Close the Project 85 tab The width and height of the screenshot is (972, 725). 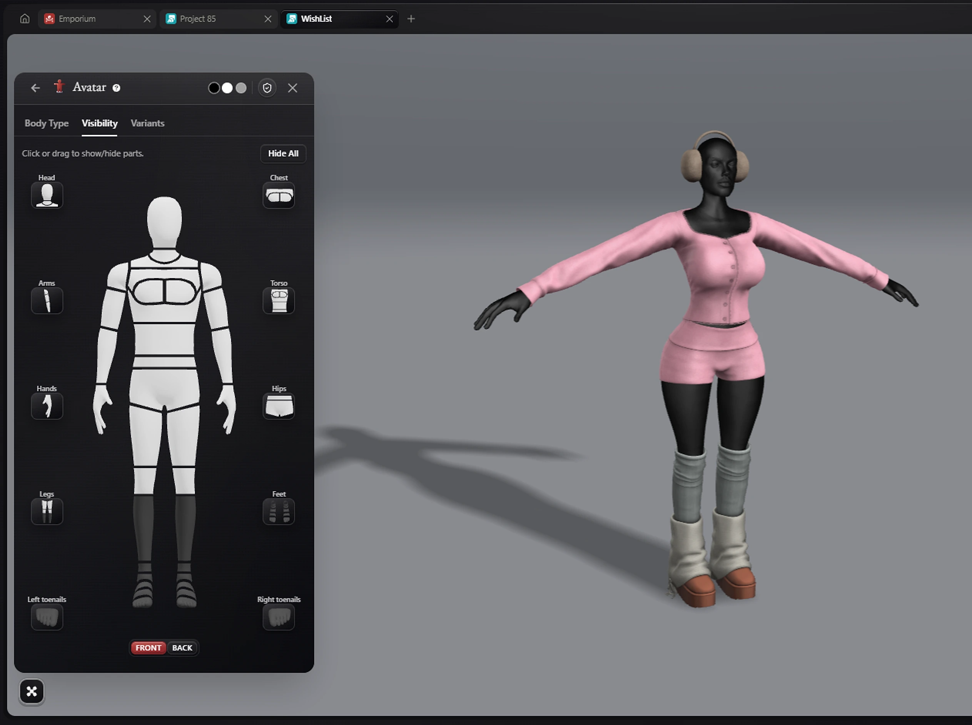pos(268,19)
